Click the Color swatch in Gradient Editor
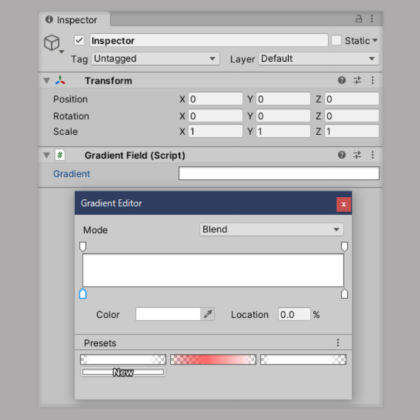 (x=168, y=314)
